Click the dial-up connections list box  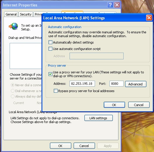pos(26,56)
